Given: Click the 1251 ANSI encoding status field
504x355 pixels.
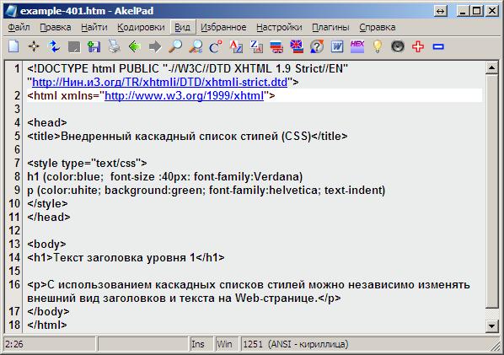Looking at the screenshot, I should click(295, 344).
